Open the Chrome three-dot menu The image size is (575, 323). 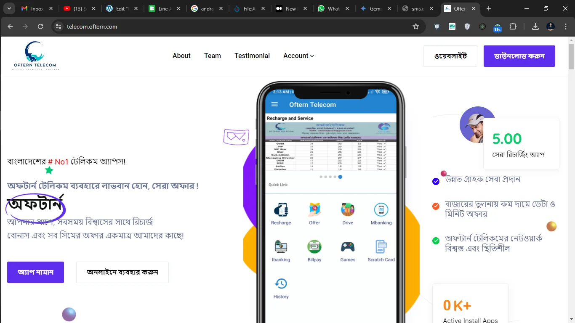click(565, 26)
